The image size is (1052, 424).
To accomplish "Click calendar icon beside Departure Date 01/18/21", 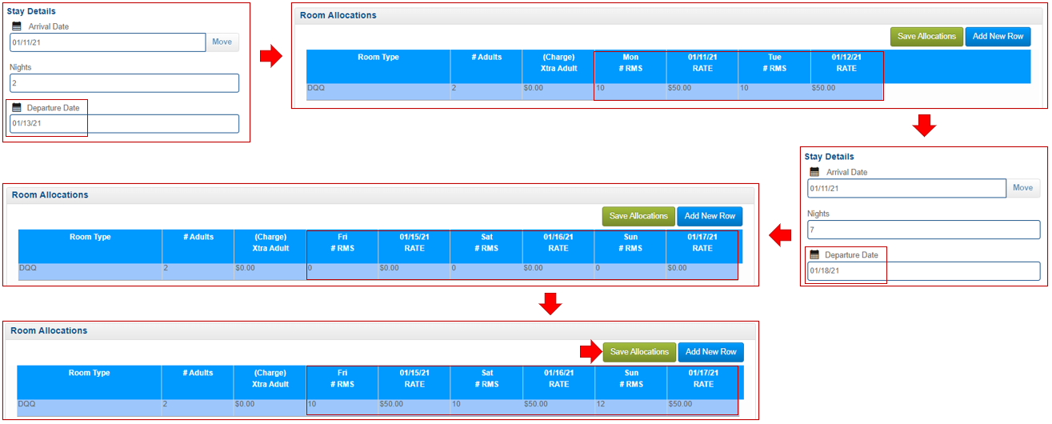I will 814,254.
